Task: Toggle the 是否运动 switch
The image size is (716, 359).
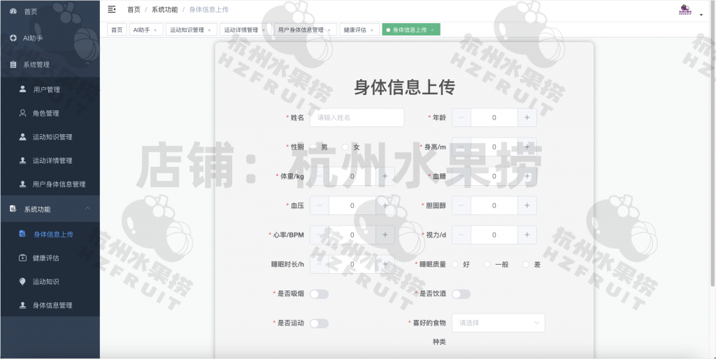Action: pos(319,323)
